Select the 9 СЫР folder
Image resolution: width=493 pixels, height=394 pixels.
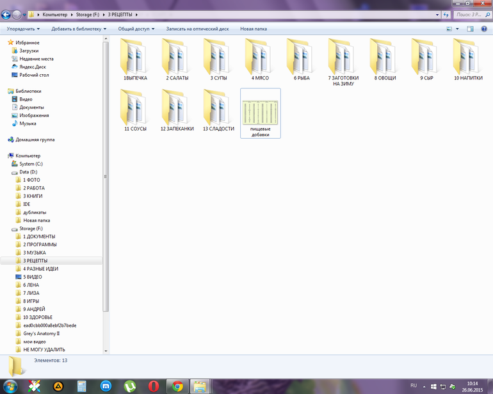[426, 59]
